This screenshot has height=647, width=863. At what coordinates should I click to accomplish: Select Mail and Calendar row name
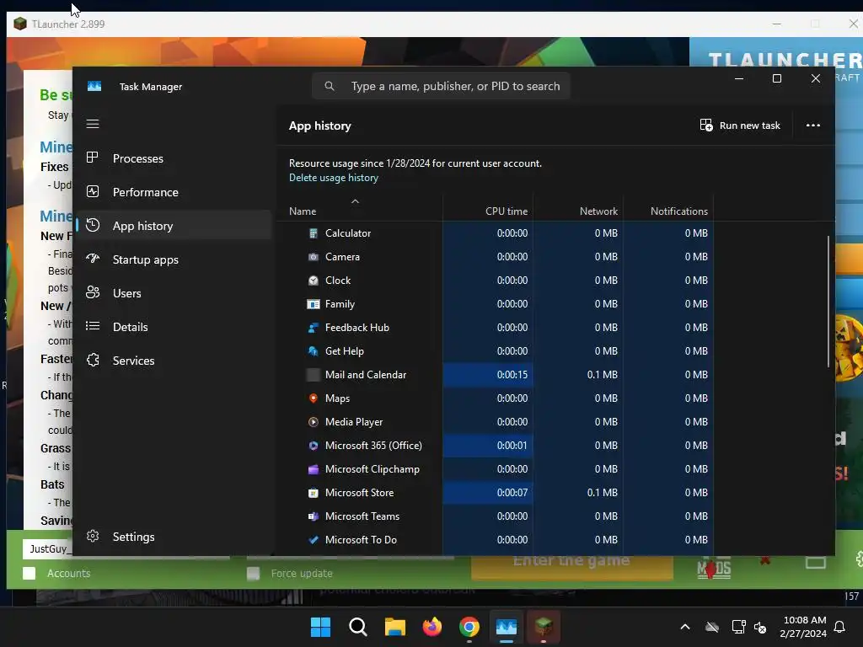(x=366, y=375)
